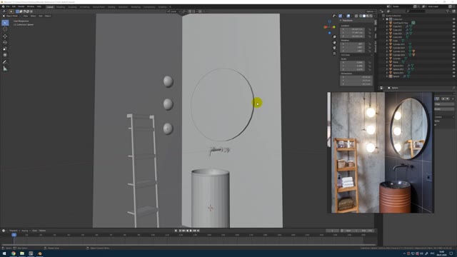Click the Location X value field
The height and width of the screenshot is (257, 457).
click(x=353, y=29)
